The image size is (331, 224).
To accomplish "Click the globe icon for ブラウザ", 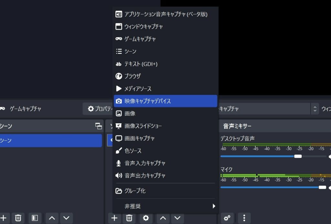I will click(119, 76).
